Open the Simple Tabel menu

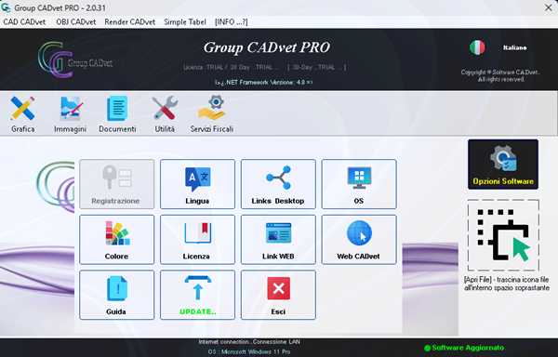(x=185, y=22)
